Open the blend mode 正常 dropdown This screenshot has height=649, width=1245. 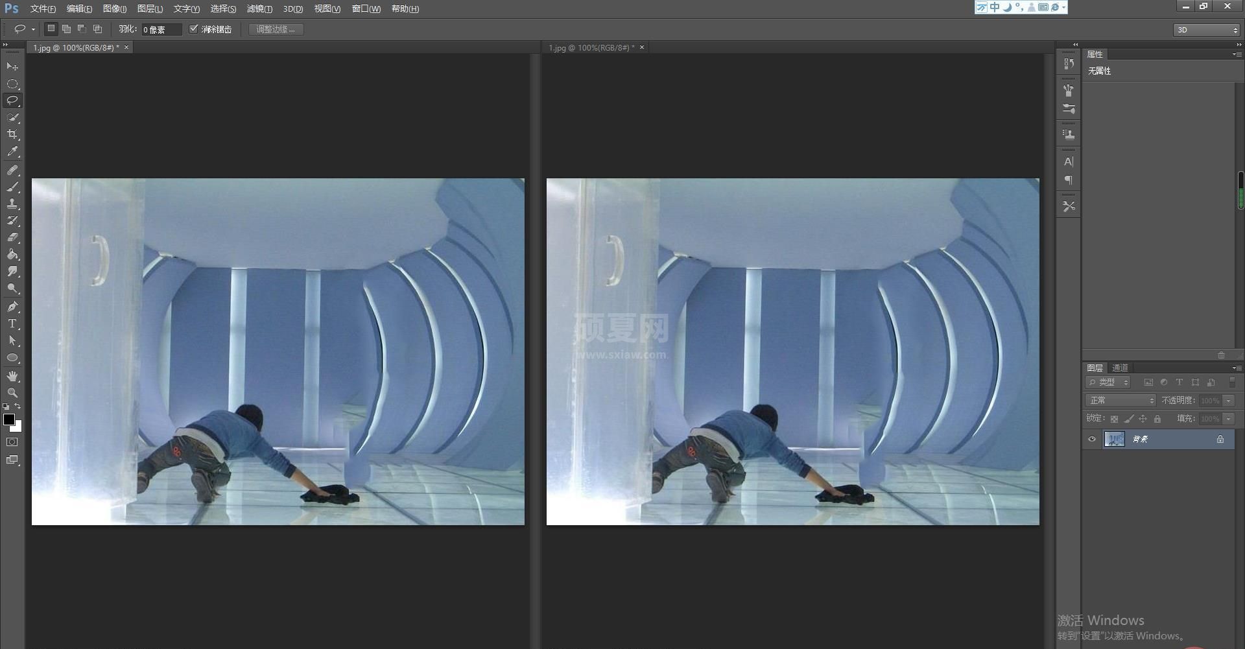(x=1120, y=401)
